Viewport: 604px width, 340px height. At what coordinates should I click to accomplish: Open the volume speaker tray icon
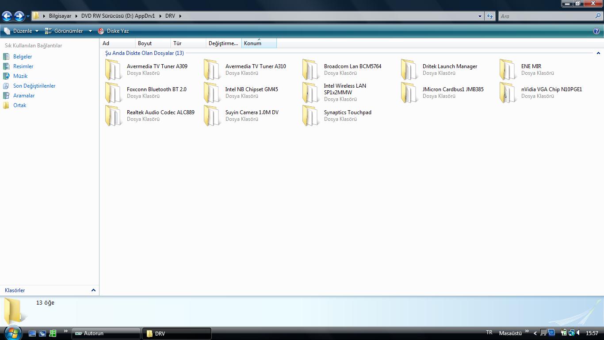point(578,333)
